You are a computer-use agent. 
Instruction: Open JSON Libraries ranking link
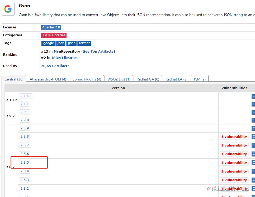[64, 58]
